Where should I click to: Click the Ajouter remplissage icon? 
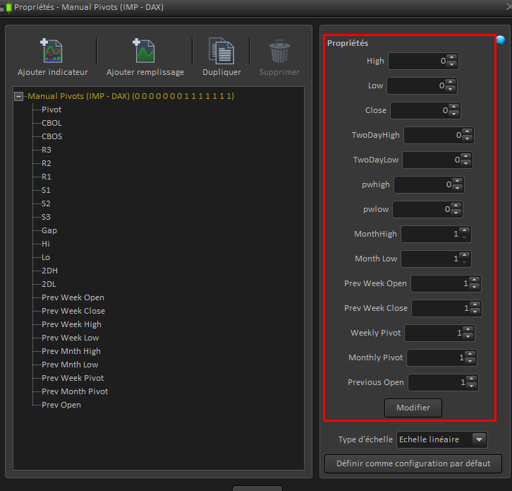pos(144,51)
